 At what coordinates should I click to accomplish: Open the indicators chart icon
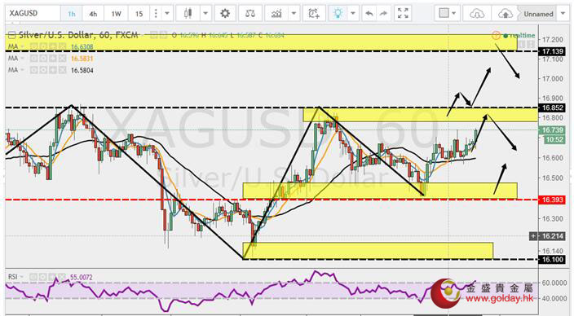276,14
